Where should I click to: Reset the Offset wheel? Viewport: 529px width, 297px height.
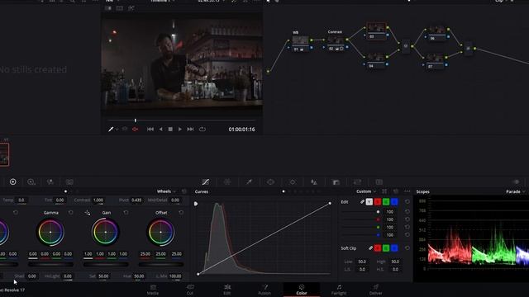pos(181,213)
